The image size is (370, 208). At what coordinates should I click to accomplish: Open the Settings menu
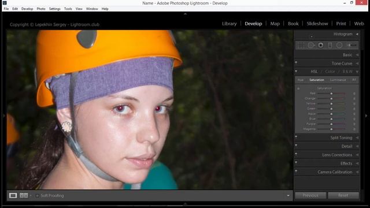point(55,9)
